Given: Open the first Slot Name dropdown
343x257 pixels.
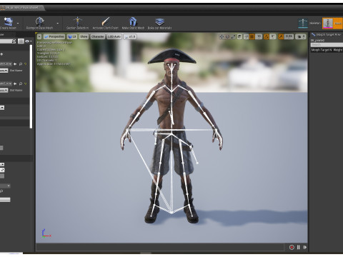Looking at the screenshot, I should 4,71.
